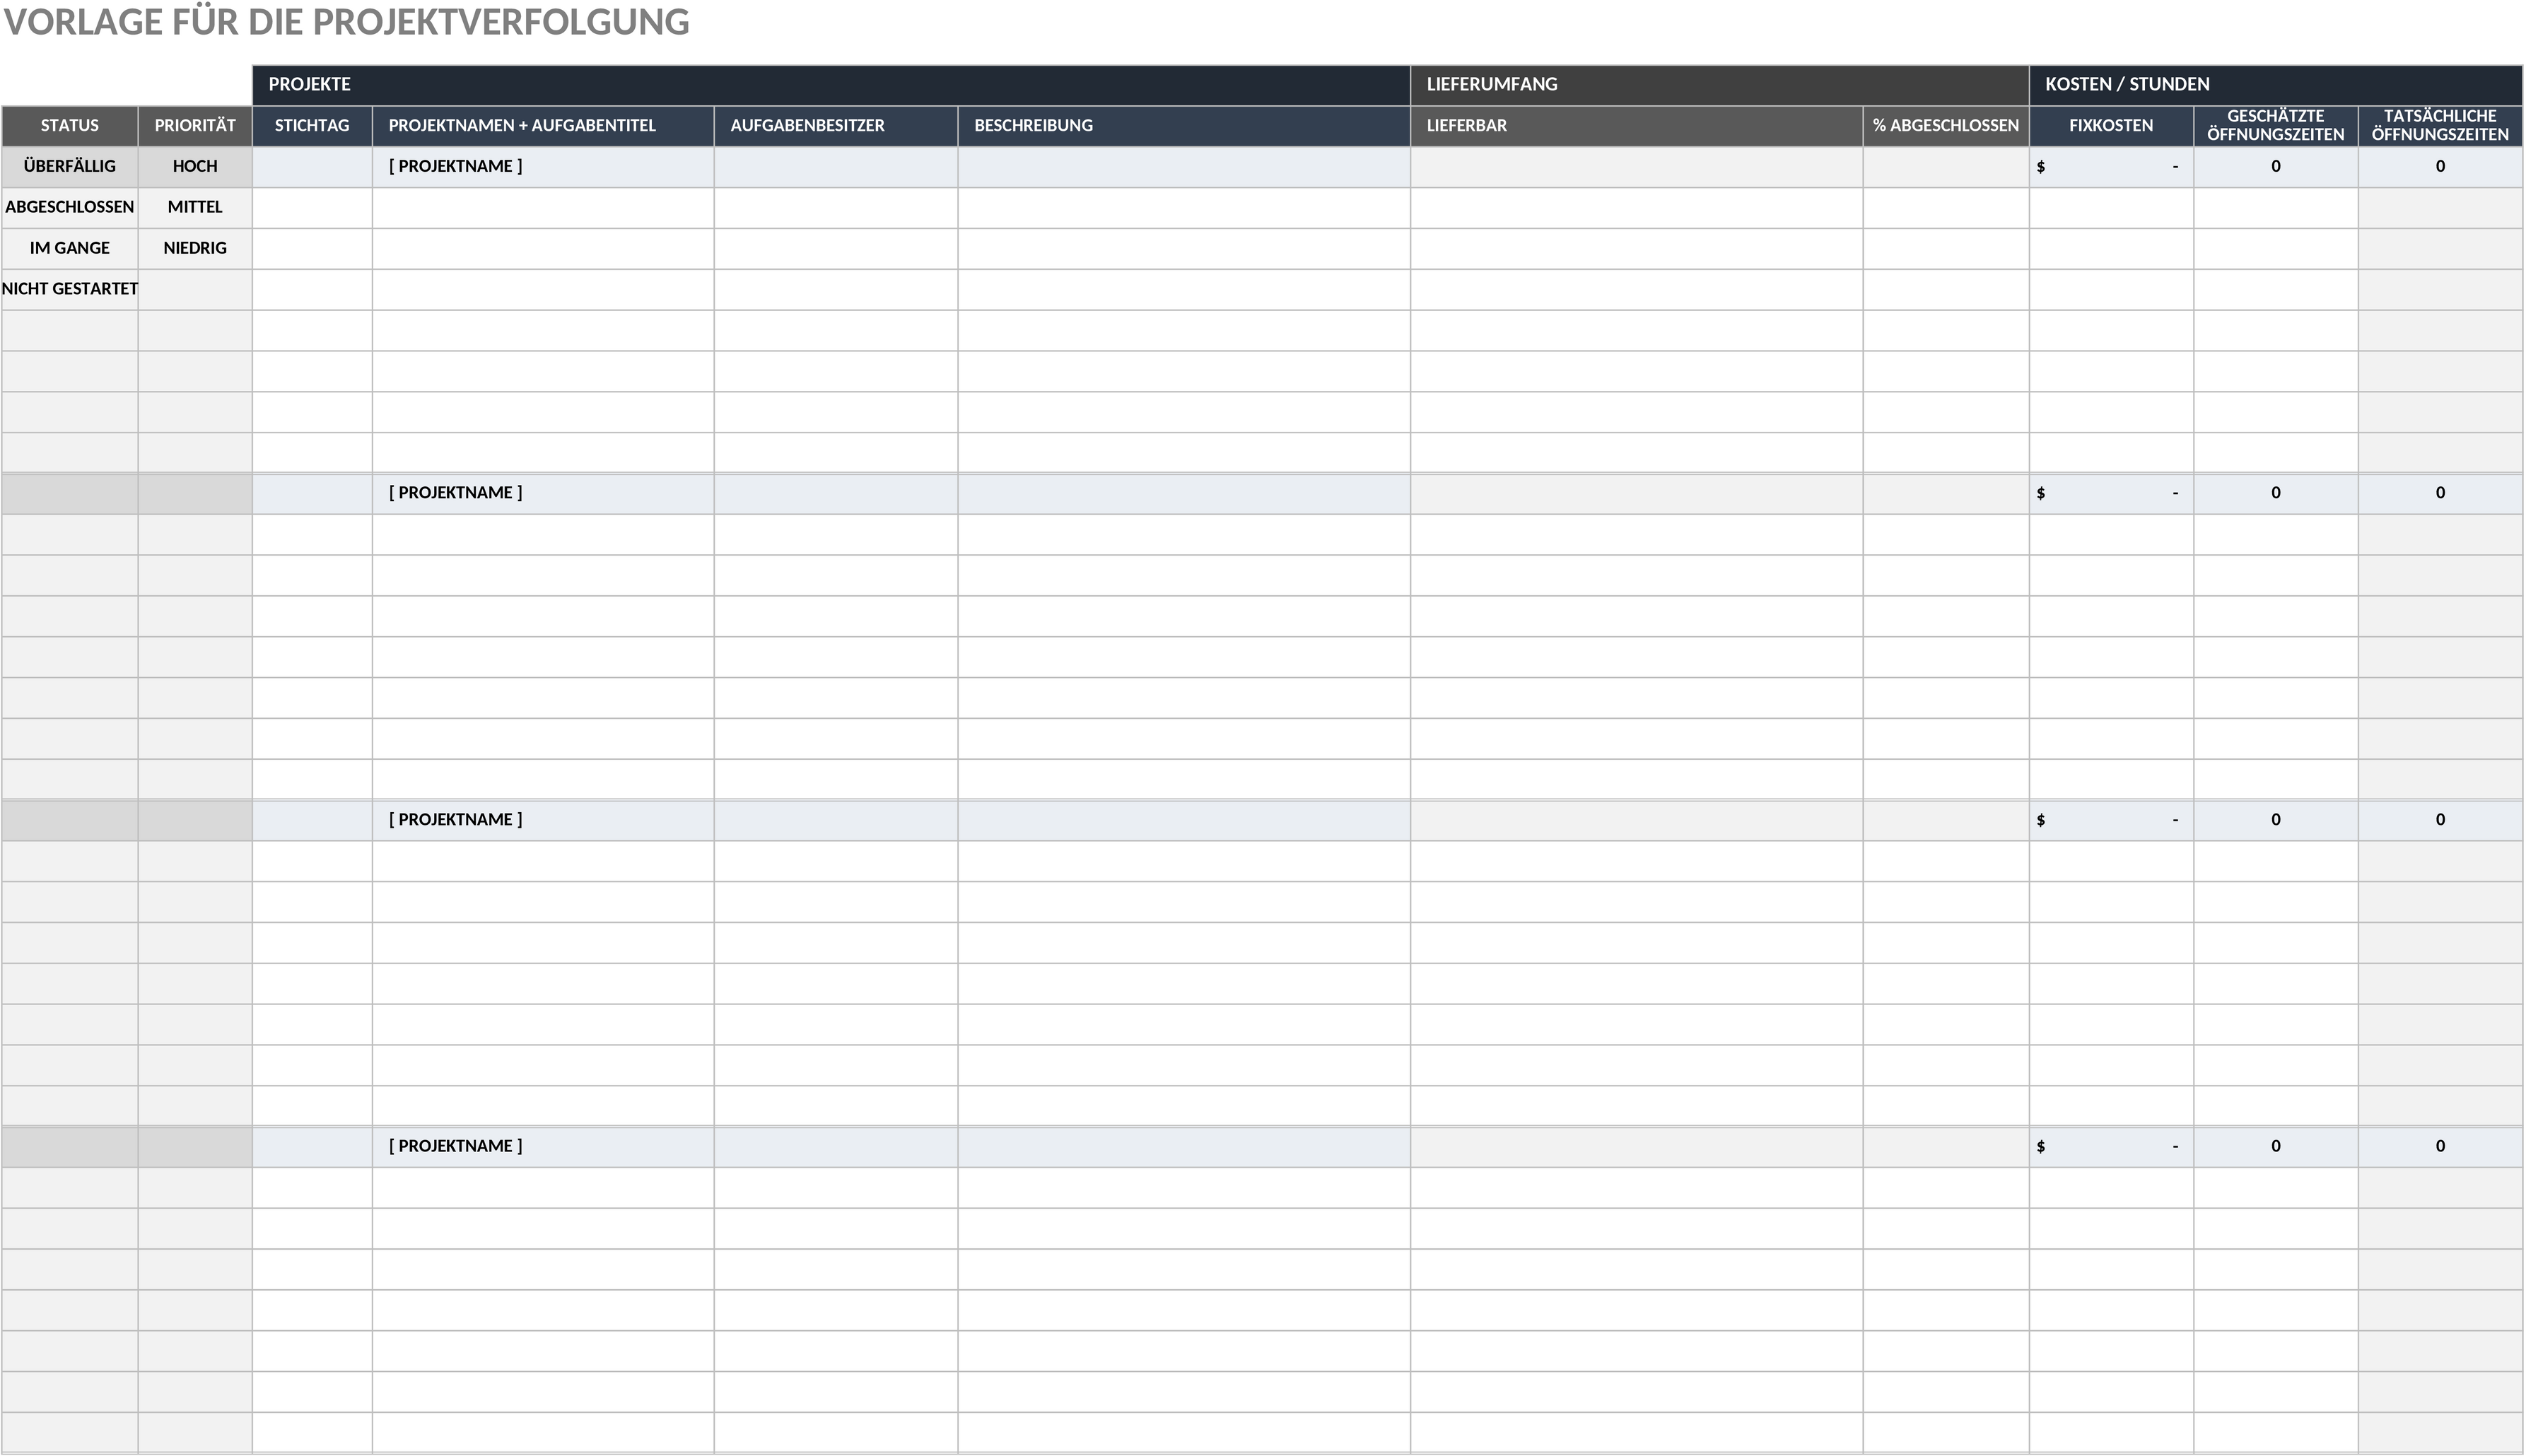
Task: Select the Fixkosten cell of the first project
Action: click(x=2111, y=167)
